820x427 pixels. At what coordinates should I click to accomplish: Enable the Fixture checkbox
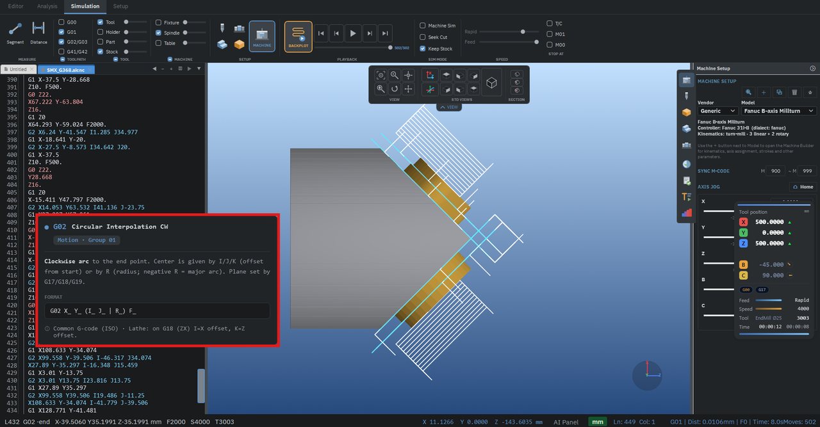click(x=158, y=22)
